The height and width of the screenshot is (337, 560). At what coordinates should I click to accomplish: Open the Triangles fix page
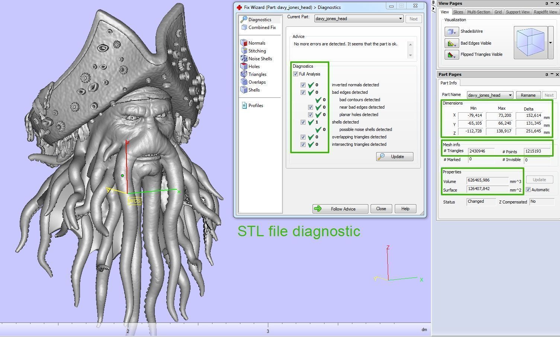tap(253, 74)
